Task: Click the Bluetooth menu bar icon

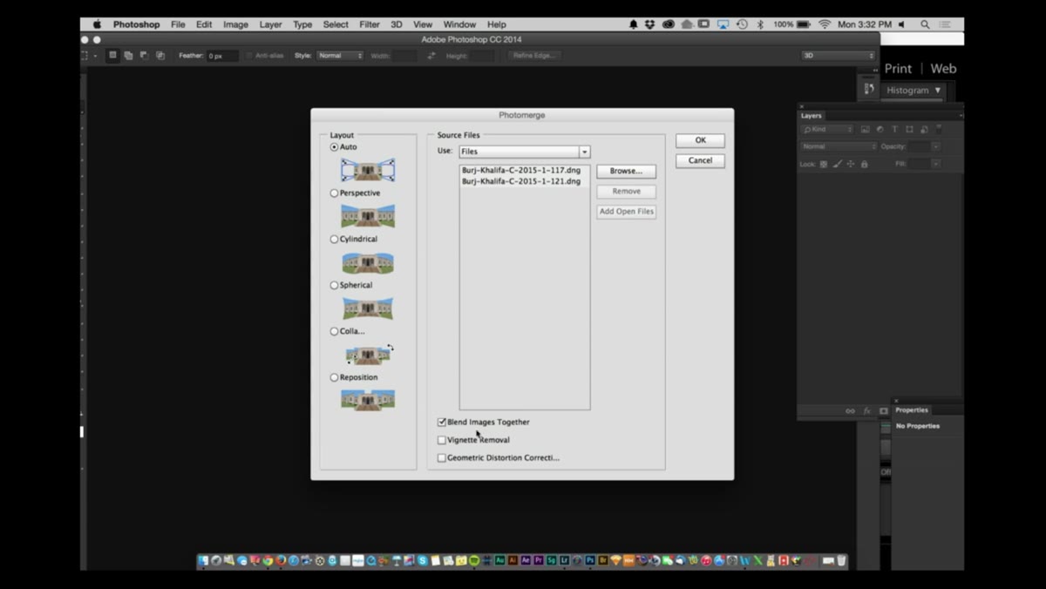Action: [x=760, y=24]
